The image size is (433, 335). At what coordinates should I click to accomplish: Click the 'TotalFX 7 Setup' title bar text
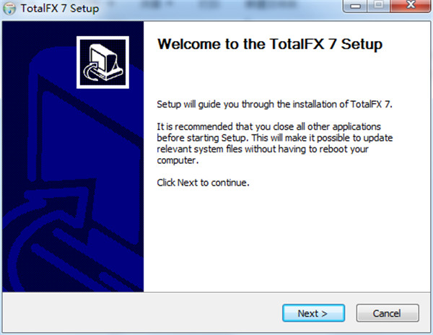click(60, 8)
